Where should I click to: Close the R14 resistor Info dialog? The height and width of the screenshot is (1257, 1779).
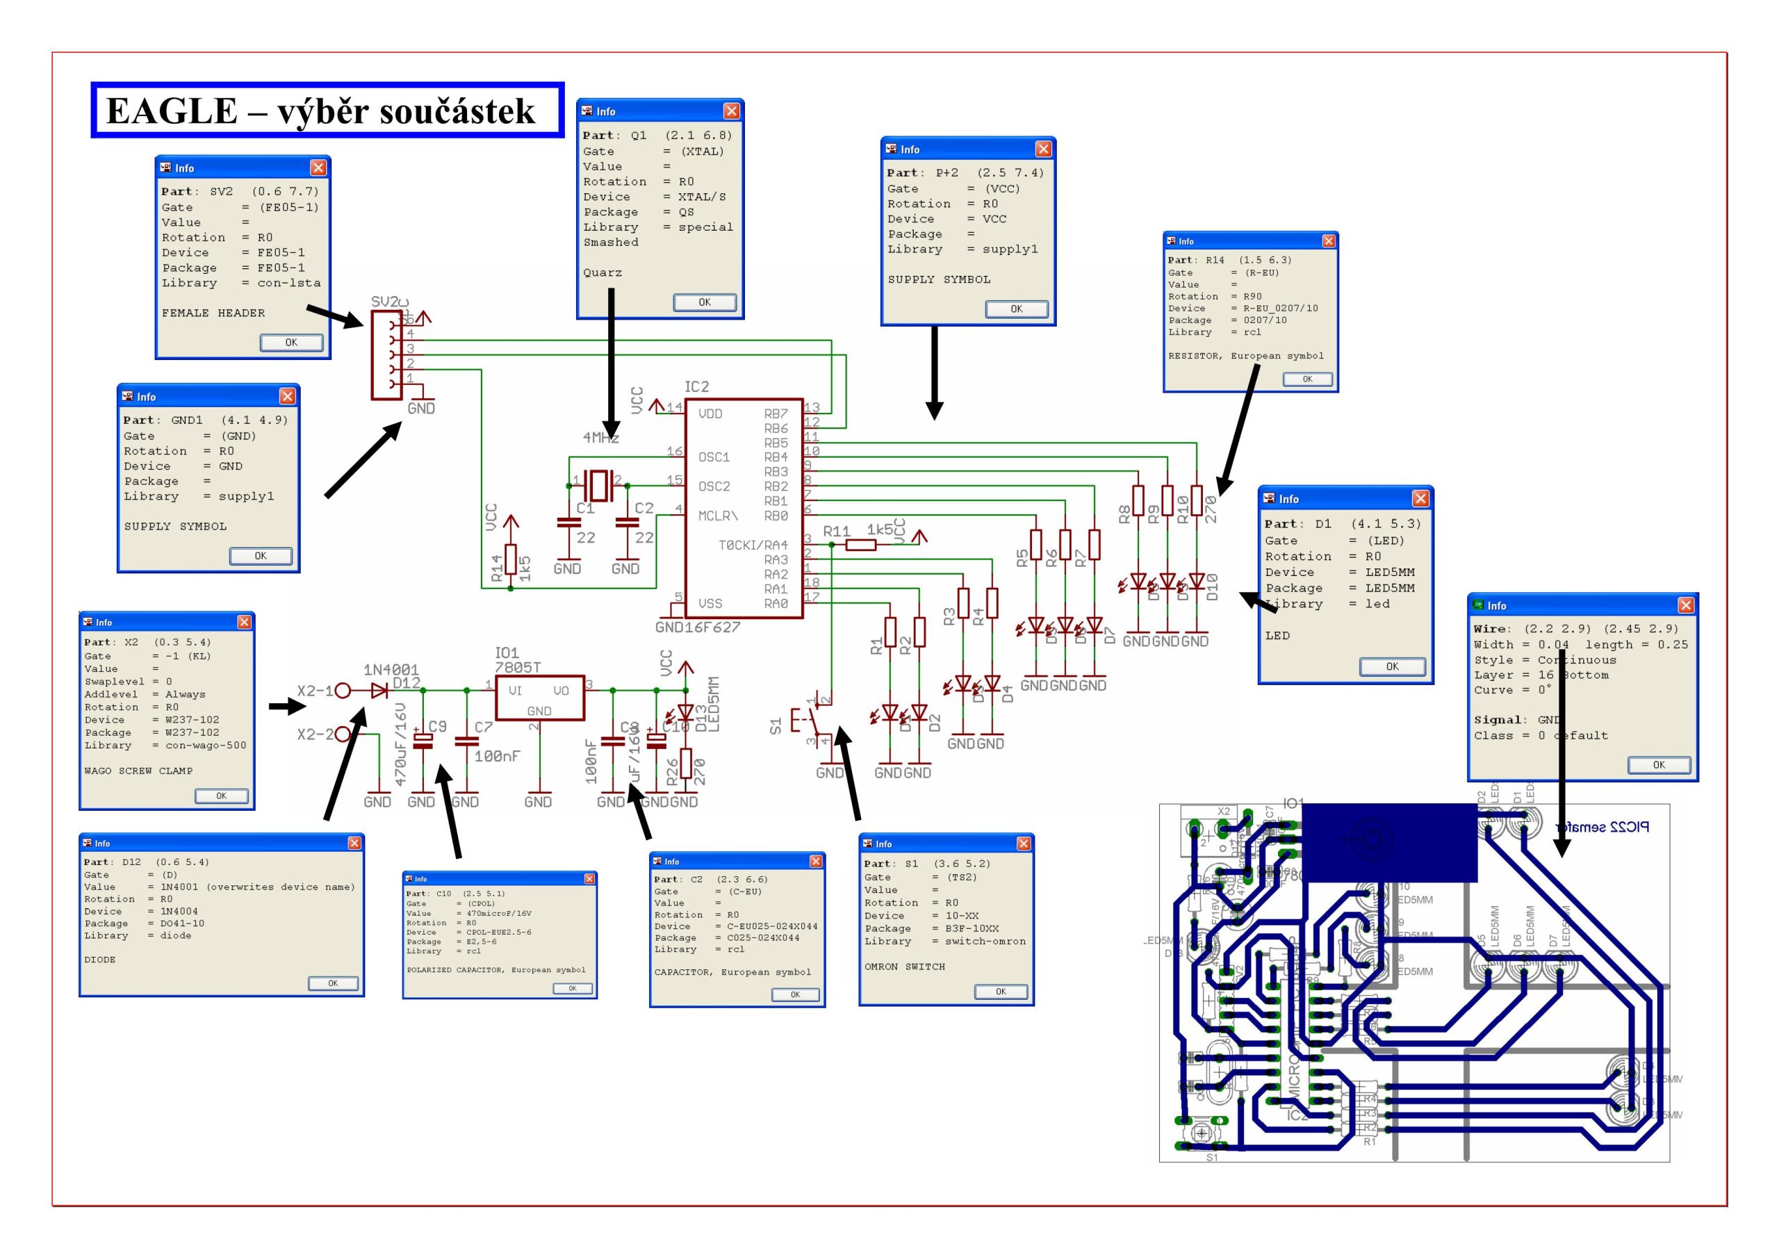click(1328, 241)
